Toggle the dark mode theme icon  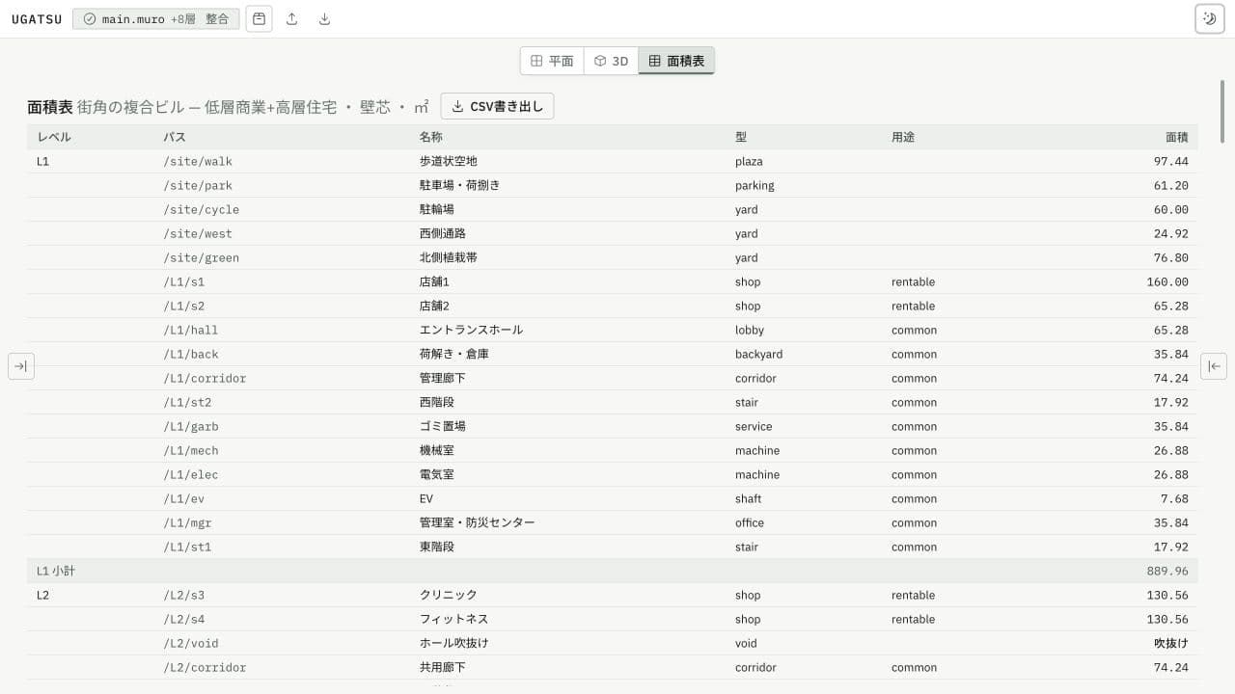[1209, 18]
